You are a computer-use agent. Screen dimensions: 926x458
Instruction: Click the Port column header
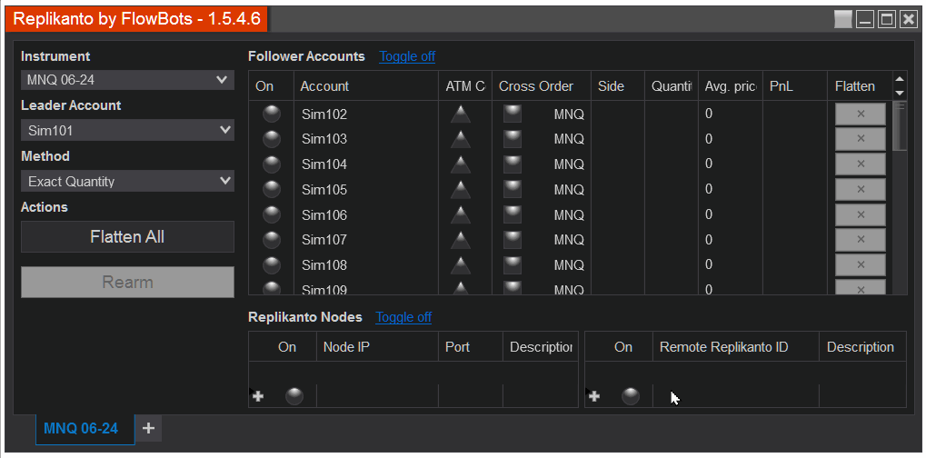click(471, 346)
